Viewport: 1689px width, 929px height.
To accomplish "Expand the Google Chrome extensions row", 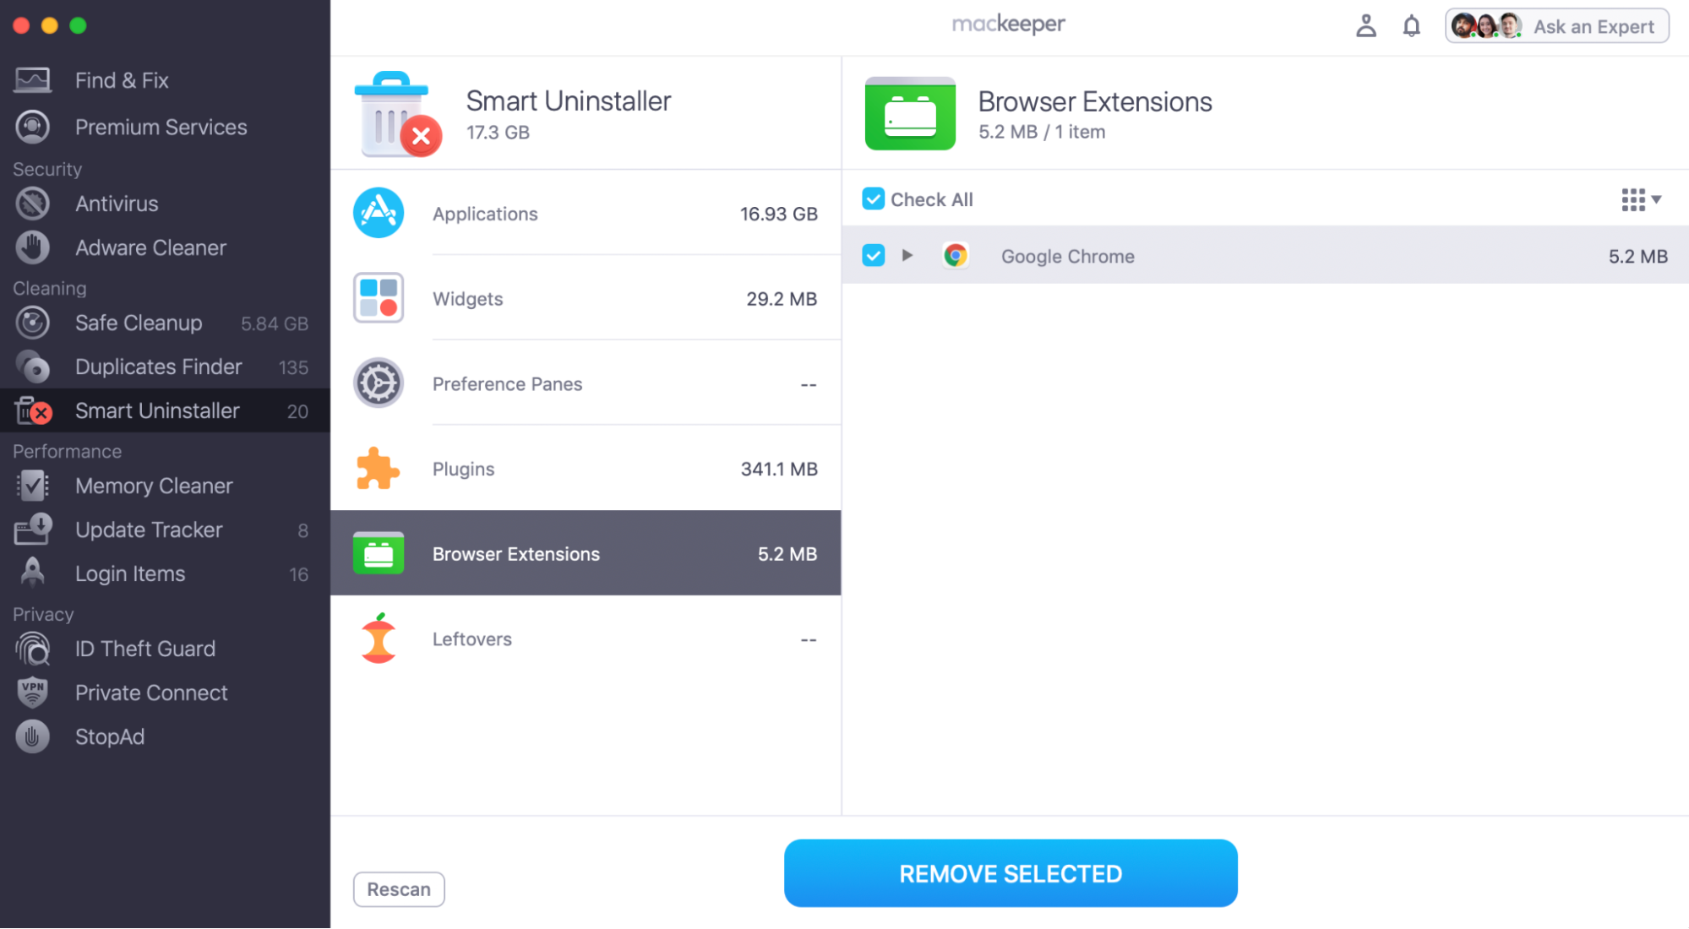I will point(907,255).
